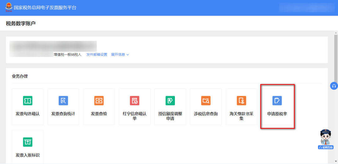This screenshot has height=164, width=338.
Task: Click the 增值税一般纳税人 taxpayer type text
Action: coord(68,55)
